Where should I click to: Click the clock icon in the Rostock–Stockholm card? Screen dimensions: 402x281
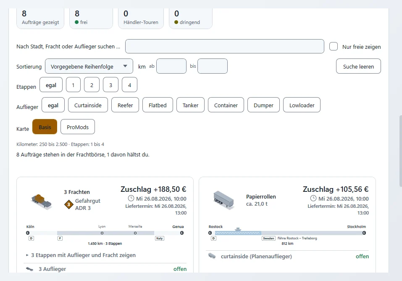coord(313,198)
